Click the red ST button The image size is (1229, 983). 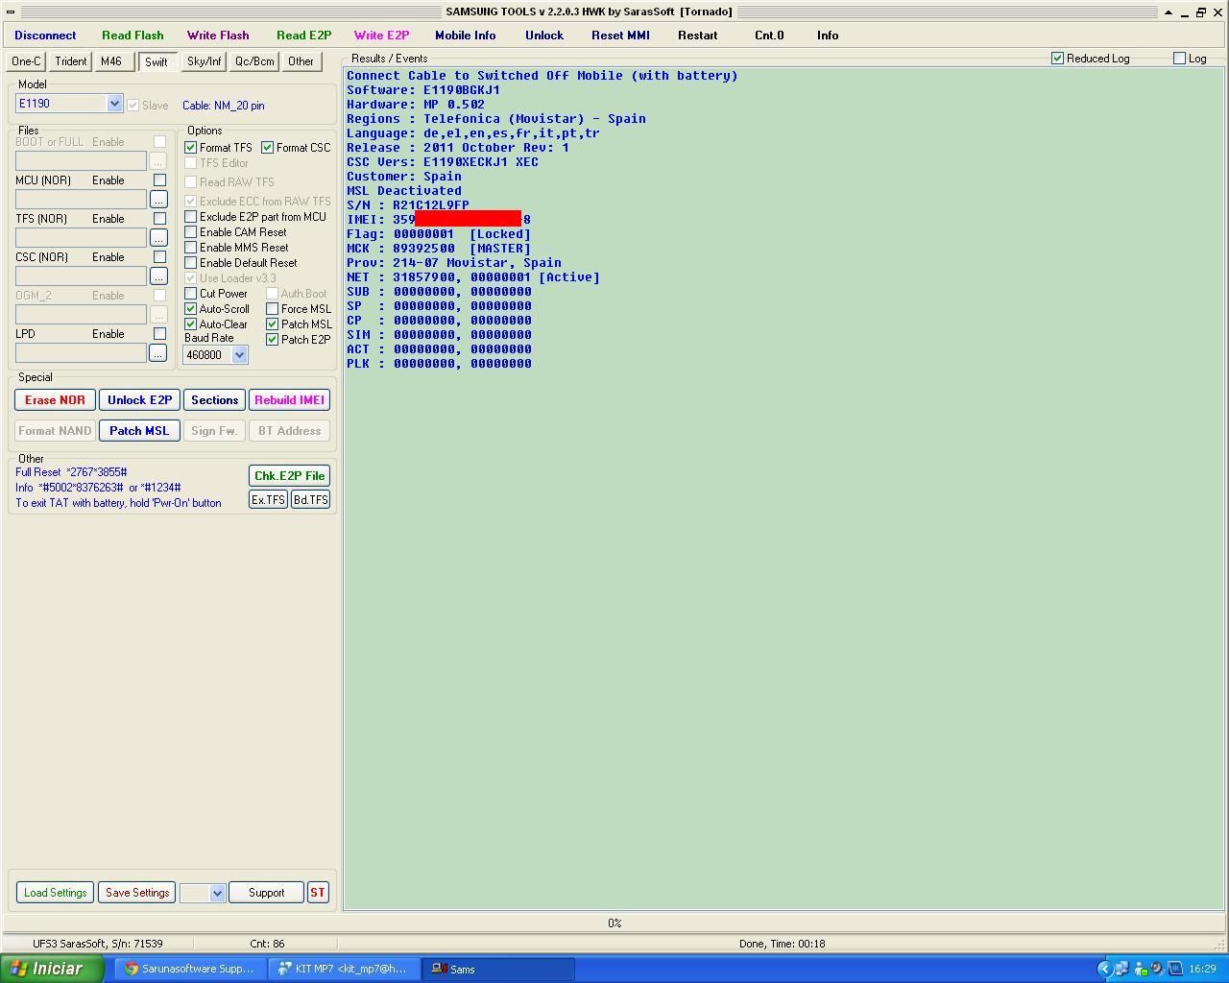[317, 893]
